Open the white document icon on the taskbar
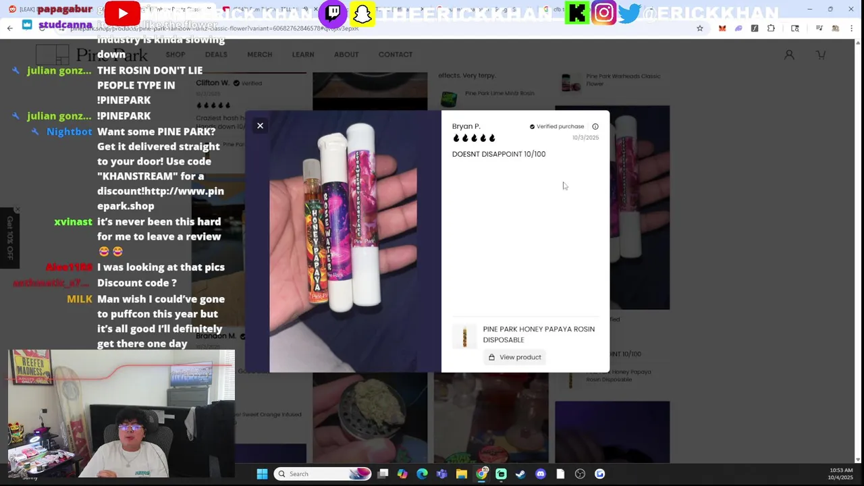 tap(560, 474)
